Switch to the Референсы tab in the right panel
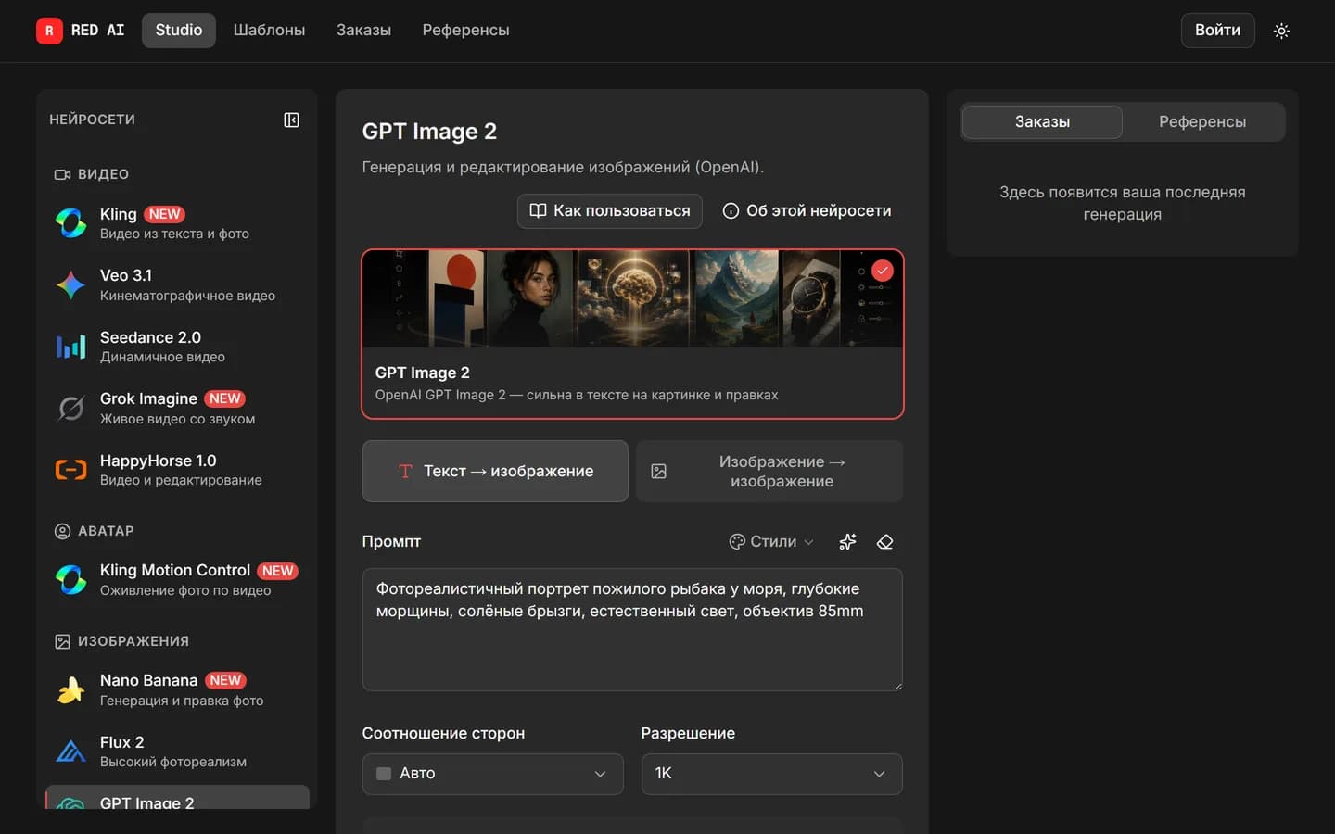1335x834 pixels. (1202, 121)
